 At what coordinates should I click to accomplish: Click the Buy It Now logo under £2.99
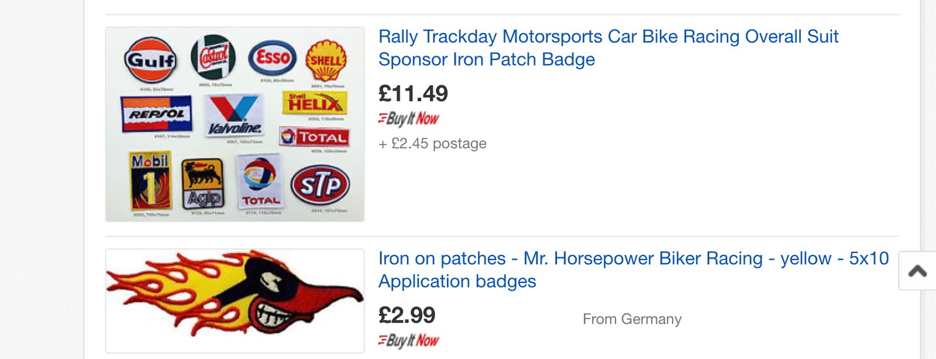(x=408, y=340)
